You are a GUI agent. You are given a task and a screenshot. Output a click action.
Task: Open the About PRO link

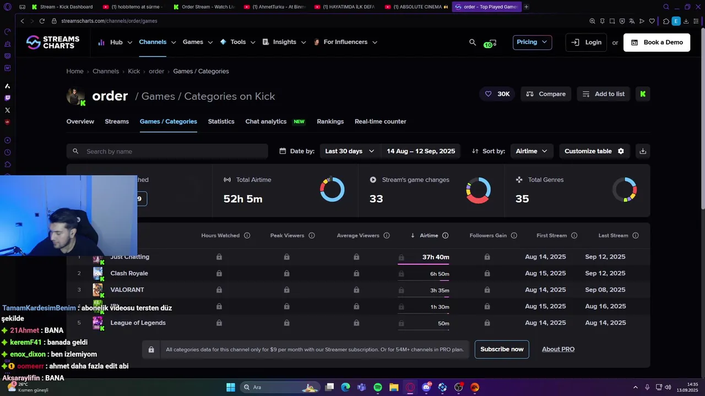(558, 349)
